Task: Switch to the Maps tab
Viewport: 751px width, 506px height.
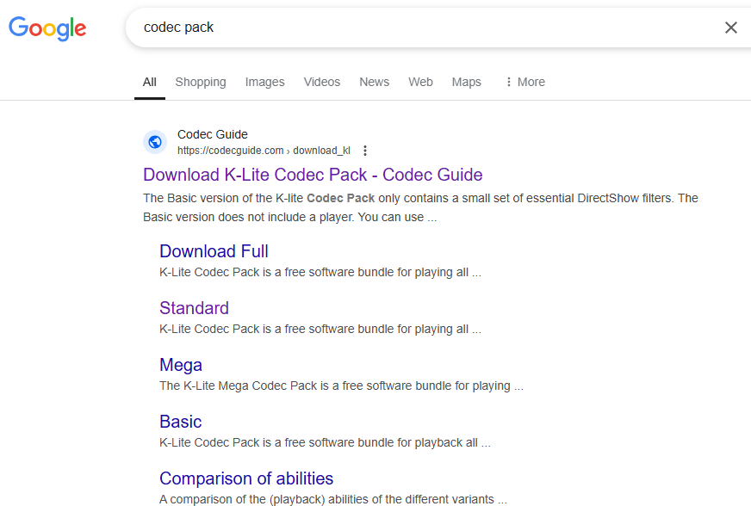Action: [467, 82]
